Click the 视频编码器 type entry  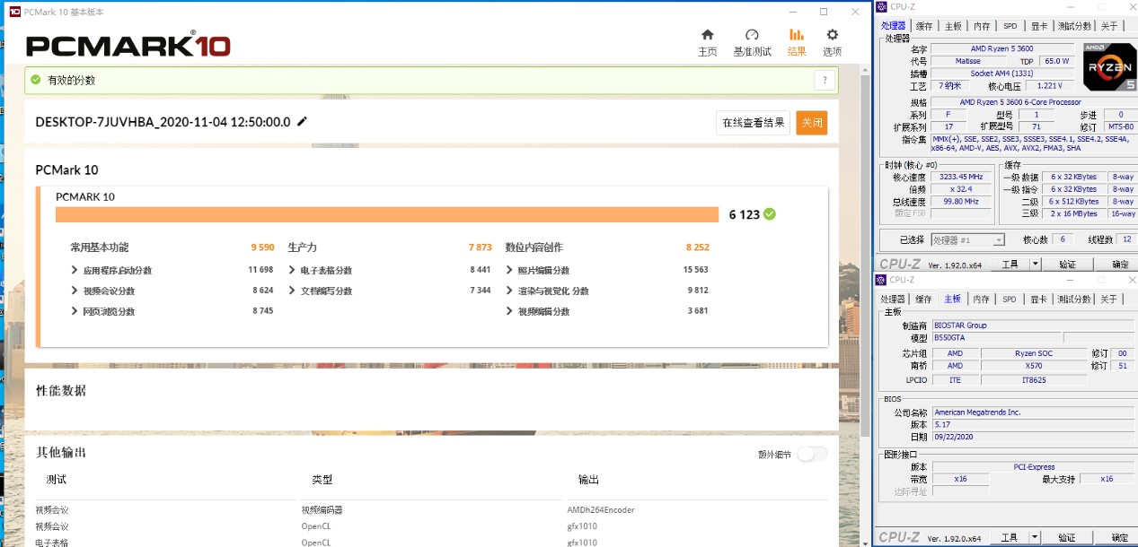pyautogui.click(x=322, y=510)
